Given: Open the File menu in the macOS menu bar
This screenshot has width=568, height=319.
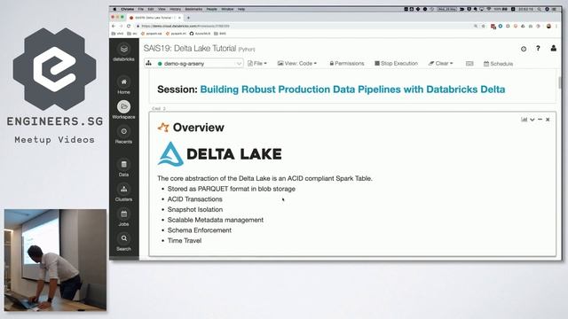Looking at the screenshot, I should tap(140, 9).
